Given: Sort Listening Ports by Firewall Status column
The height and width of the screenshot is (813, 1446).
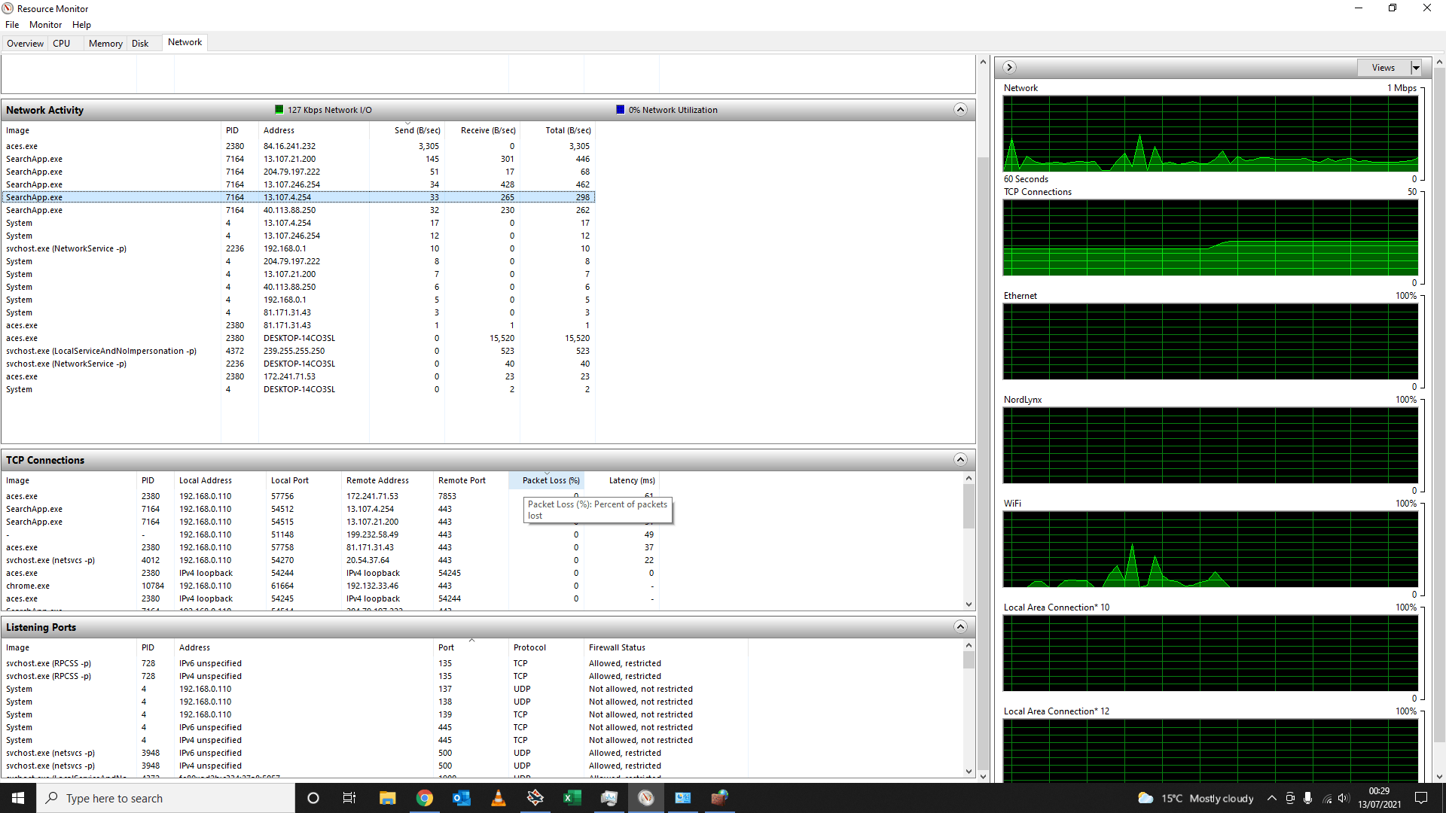Looking at the screenshot, I should (x=666, y=647).
